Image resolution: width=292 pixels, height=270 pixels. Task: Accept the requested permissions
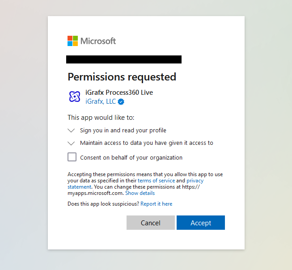(x=200, y=223)
